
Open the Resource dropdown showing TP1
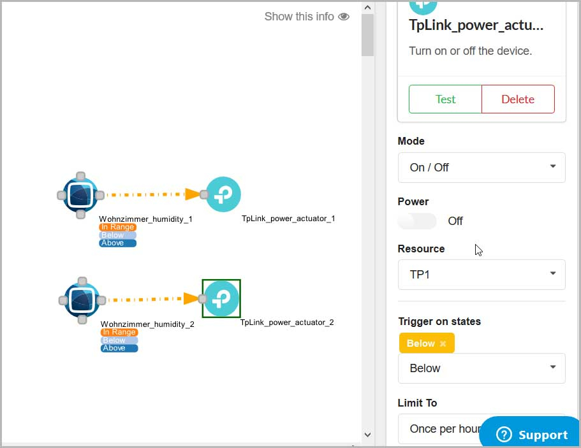click(482, 275)
